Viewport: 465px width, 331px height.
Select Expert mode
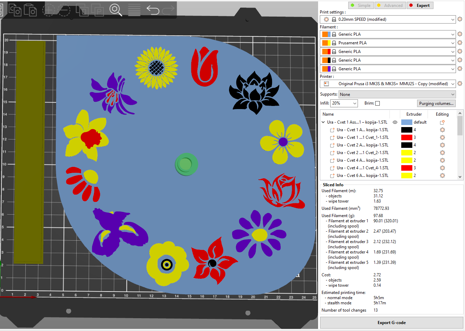pyautogui.click(x=420, y=6)
